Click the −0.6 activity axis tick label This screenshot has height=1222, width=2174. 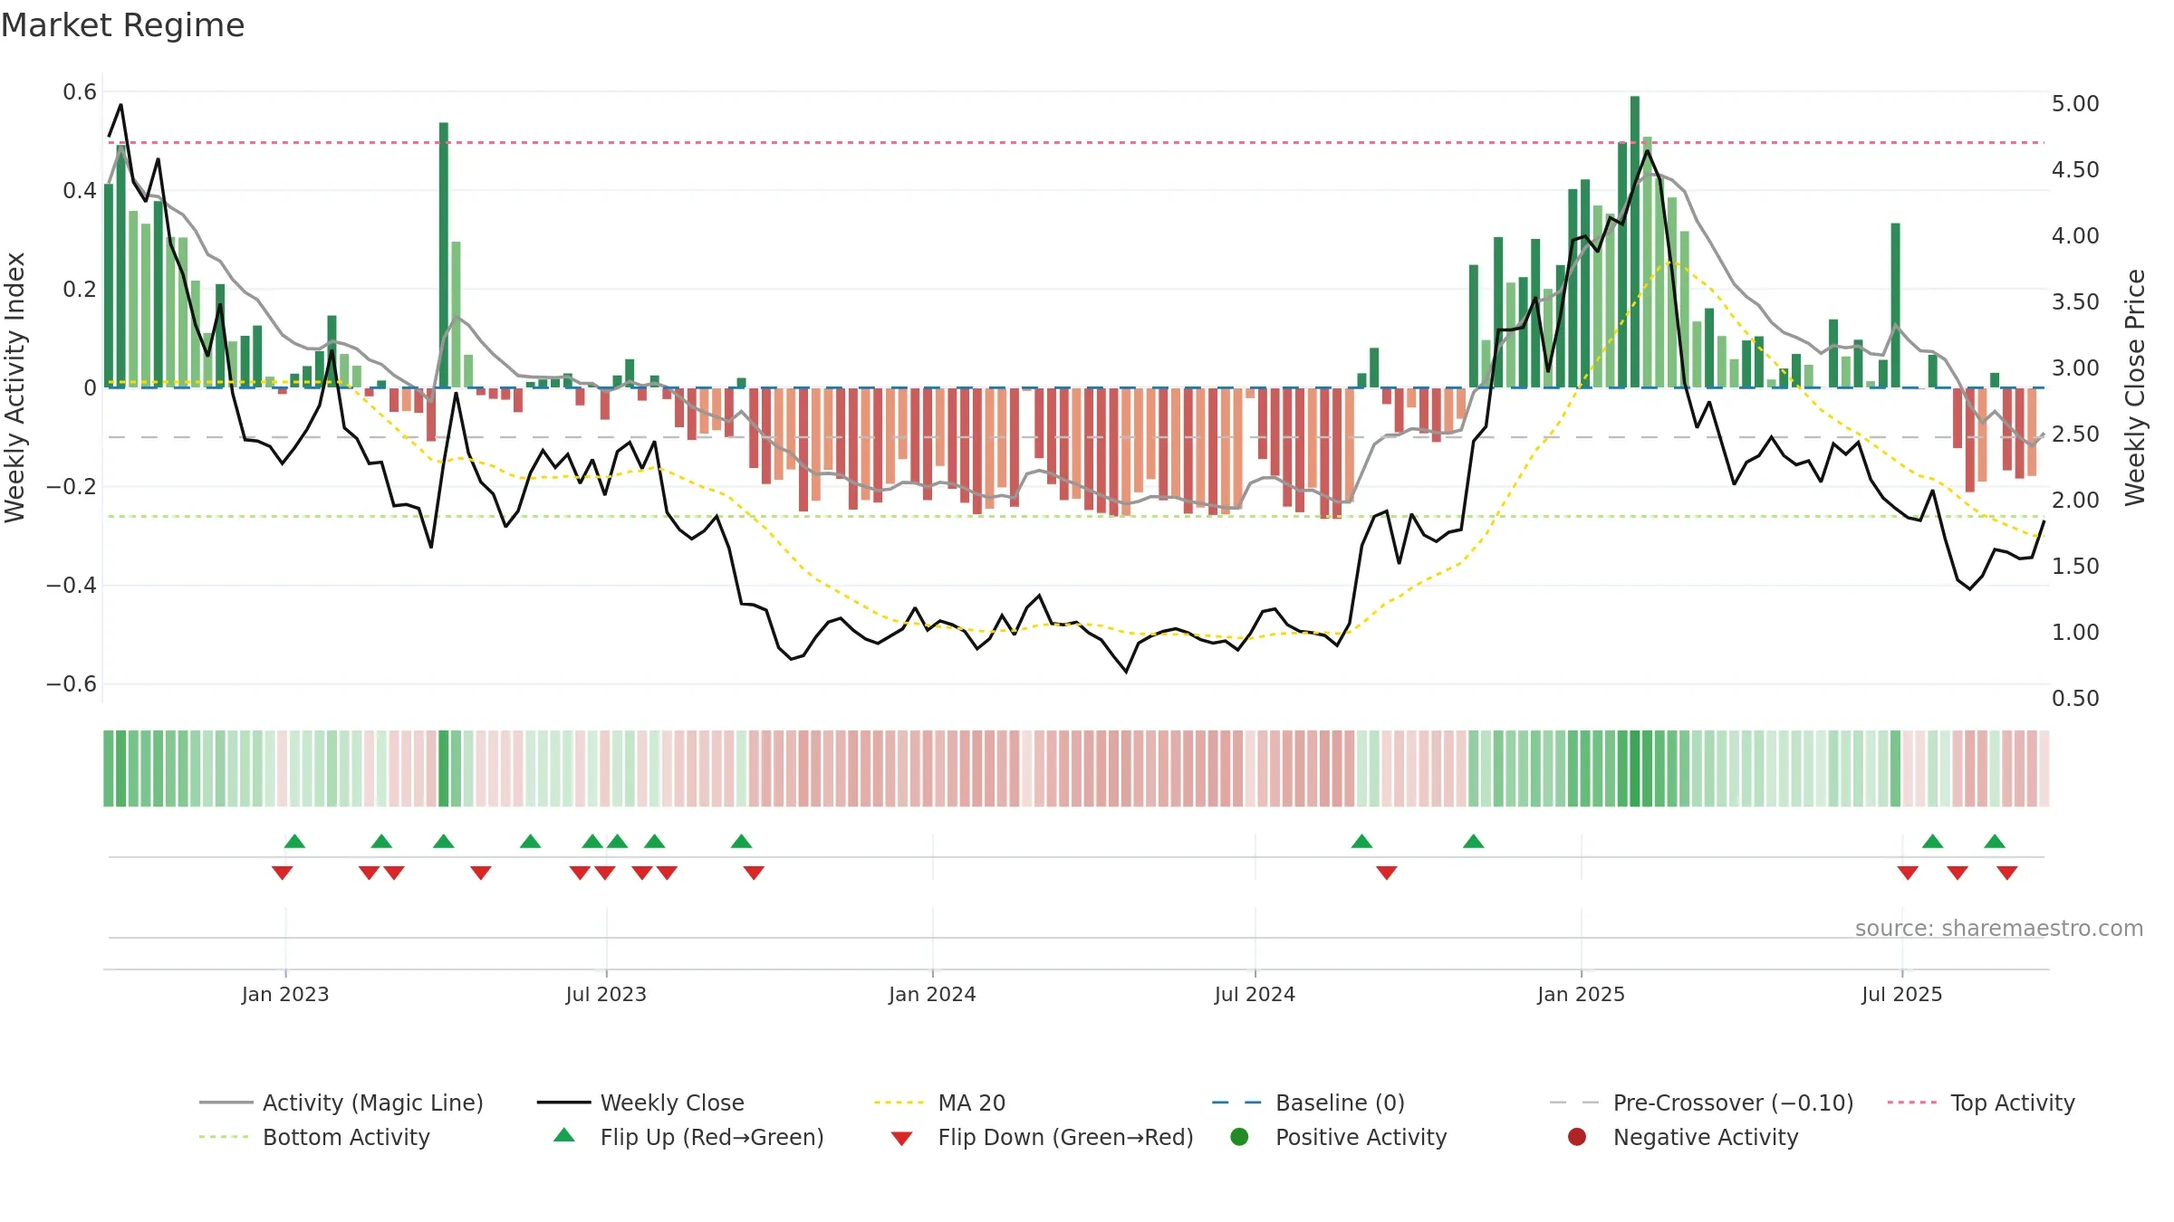pyautogui.click(x=72, y=684)
